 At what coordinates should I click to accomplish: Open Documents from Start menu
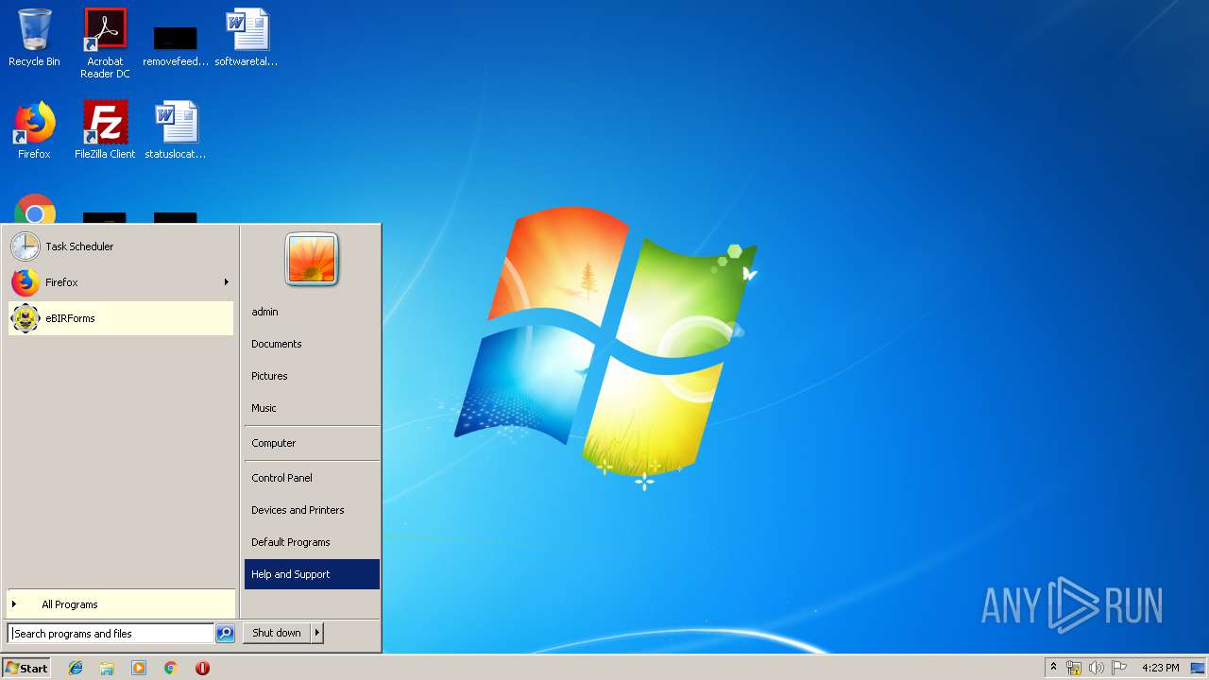312,344
